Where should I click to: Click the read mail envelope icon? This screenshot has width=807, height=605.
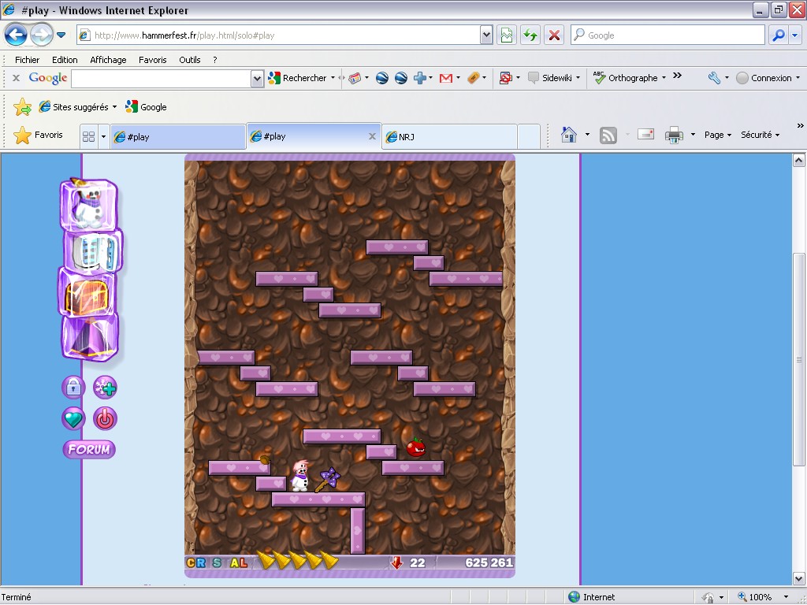point(645,135)
